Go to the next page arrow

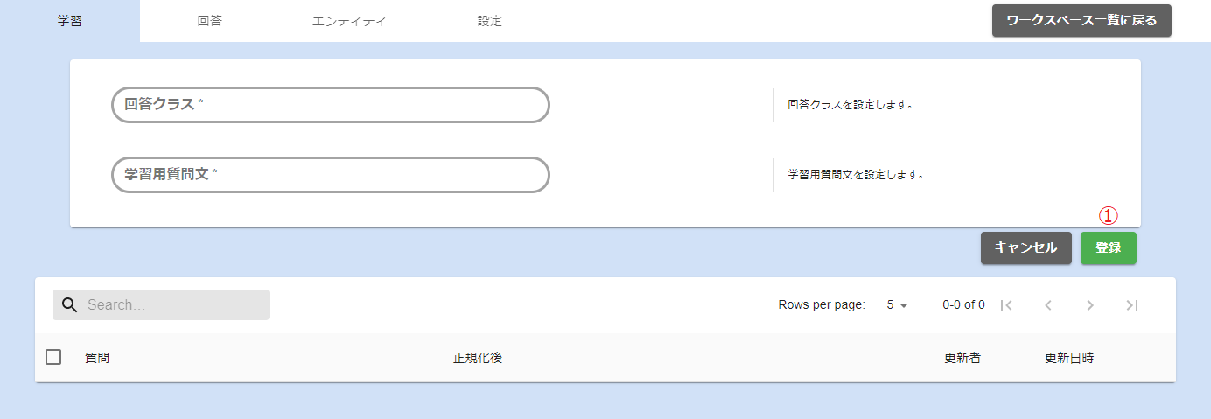[x=1090, y=305]
